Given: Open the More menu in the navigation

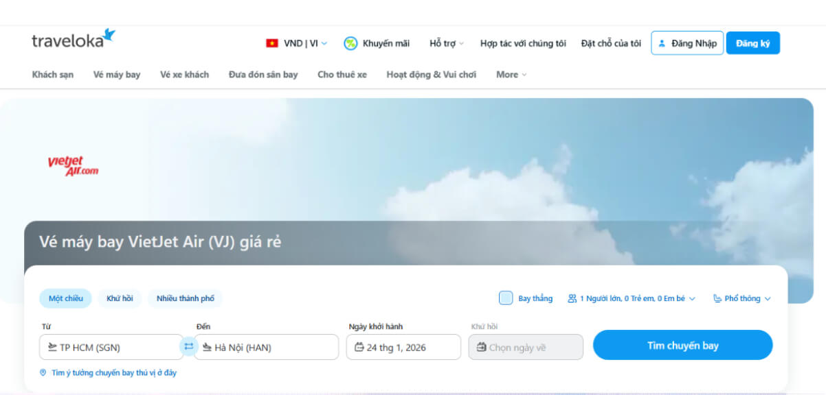Looking at the screenshot, I should [510, 74].
